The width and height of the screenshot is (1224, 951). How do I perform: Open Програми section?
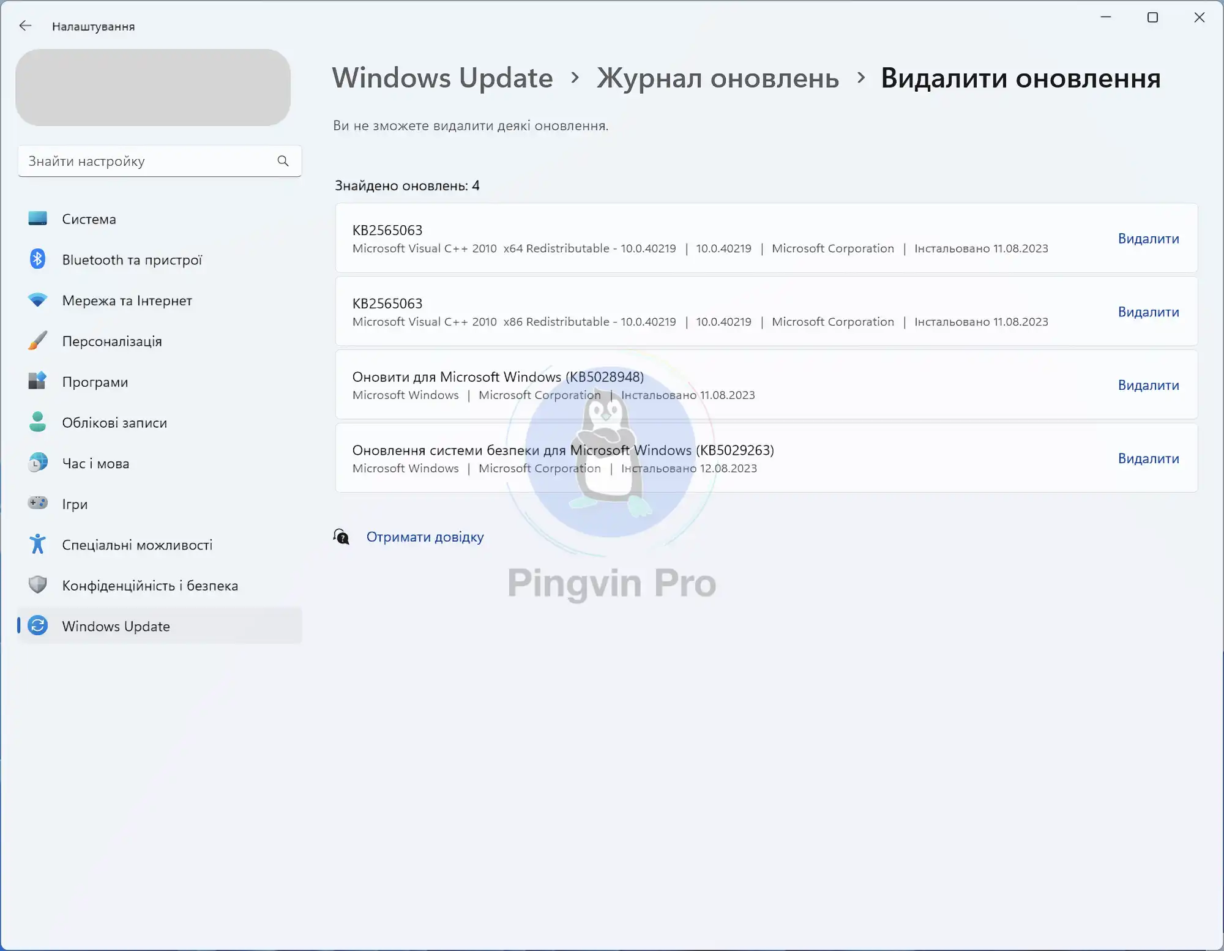[x=160, y=382]
